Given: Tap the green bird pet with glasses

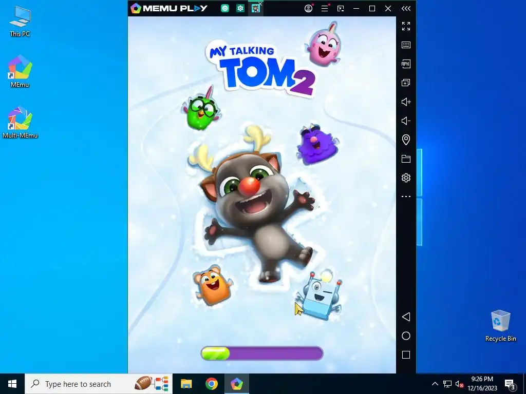Looking at the screenshot, I should point(201,109).
